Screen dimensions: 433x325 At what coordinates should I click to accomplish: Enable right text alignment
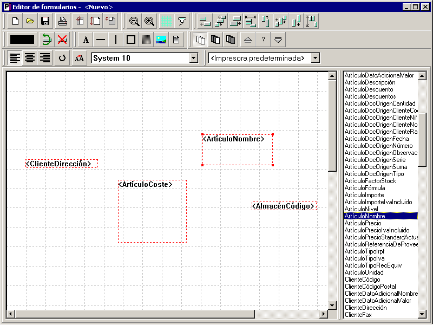click(x=45, y=58)
